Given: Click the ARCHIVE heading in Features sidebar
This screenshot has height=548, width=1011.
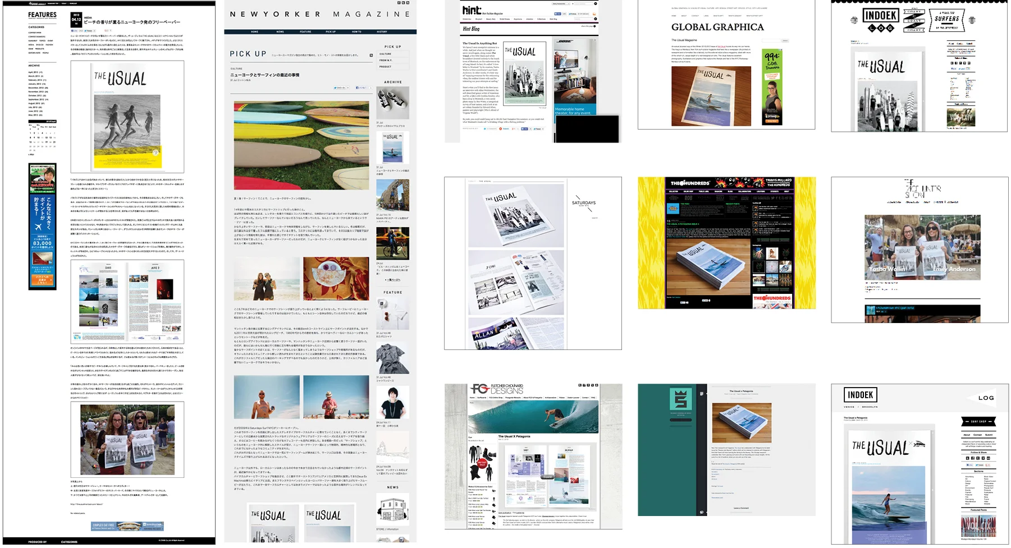Looking at the screenshot, I should [34, 66].
